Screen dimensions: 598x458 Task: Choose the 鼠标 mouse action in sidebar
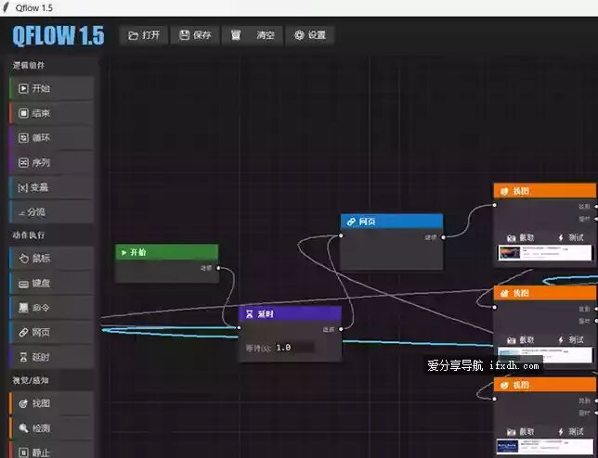point(51,258)
